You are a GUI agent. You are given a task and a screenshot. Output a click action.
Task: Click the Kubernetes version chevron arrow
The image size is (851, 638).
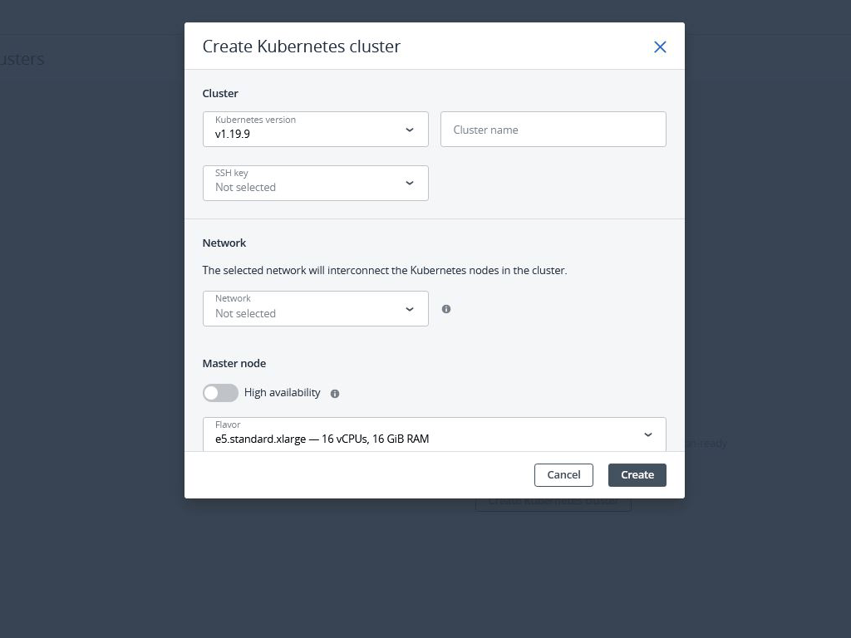click(x=410, y=130)
